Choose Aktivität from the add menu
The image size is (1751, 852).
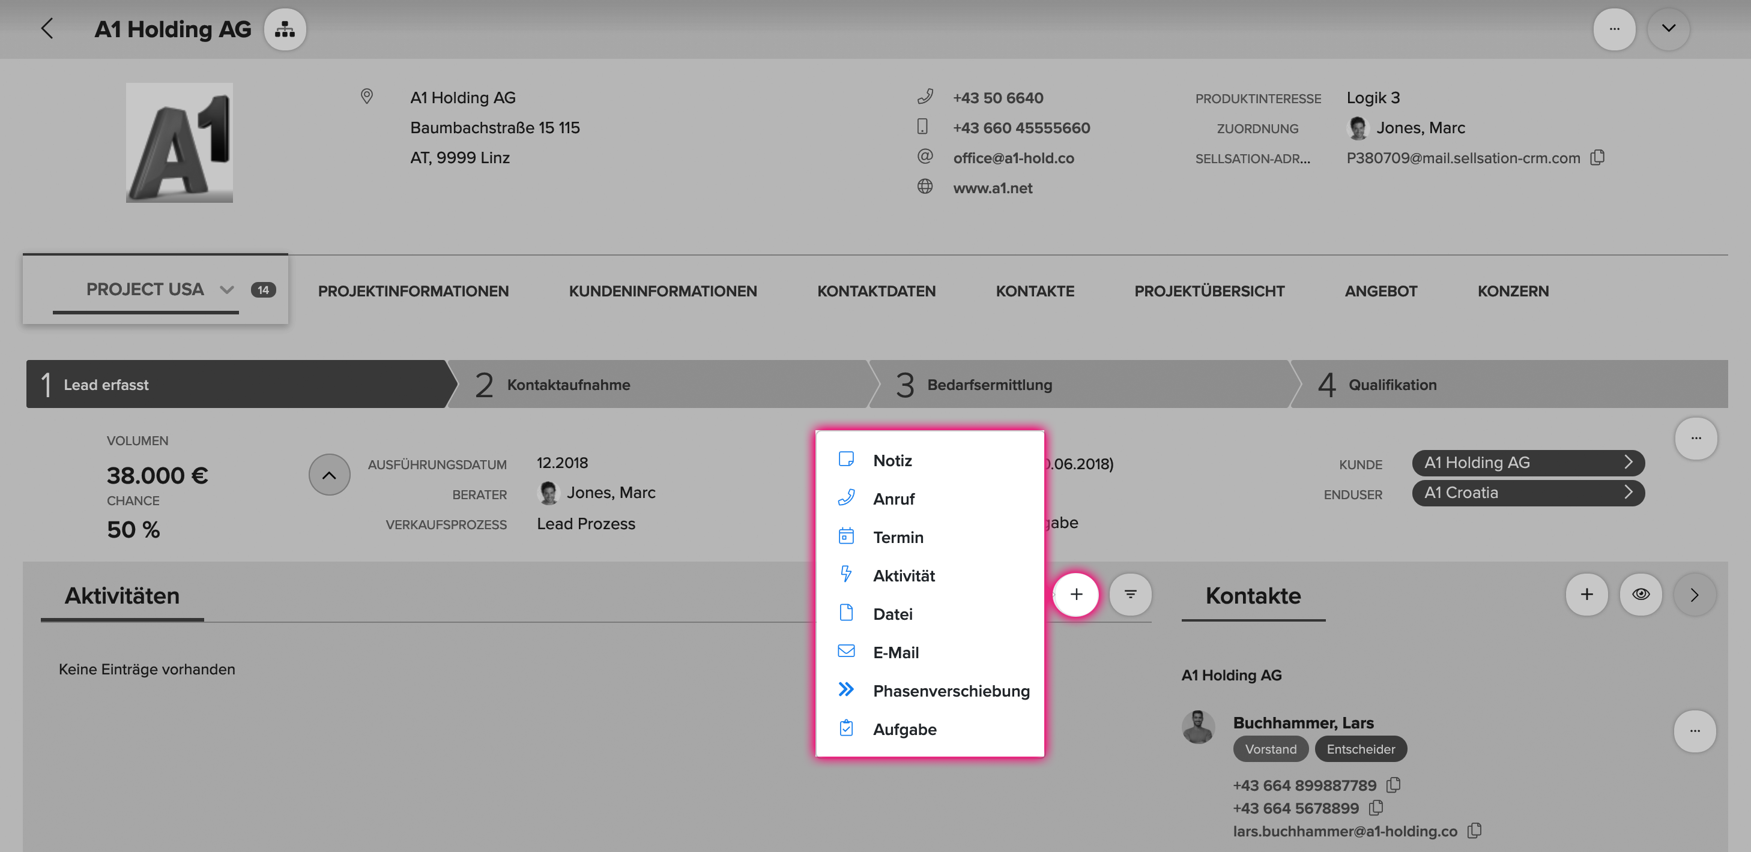pos(929,575)
